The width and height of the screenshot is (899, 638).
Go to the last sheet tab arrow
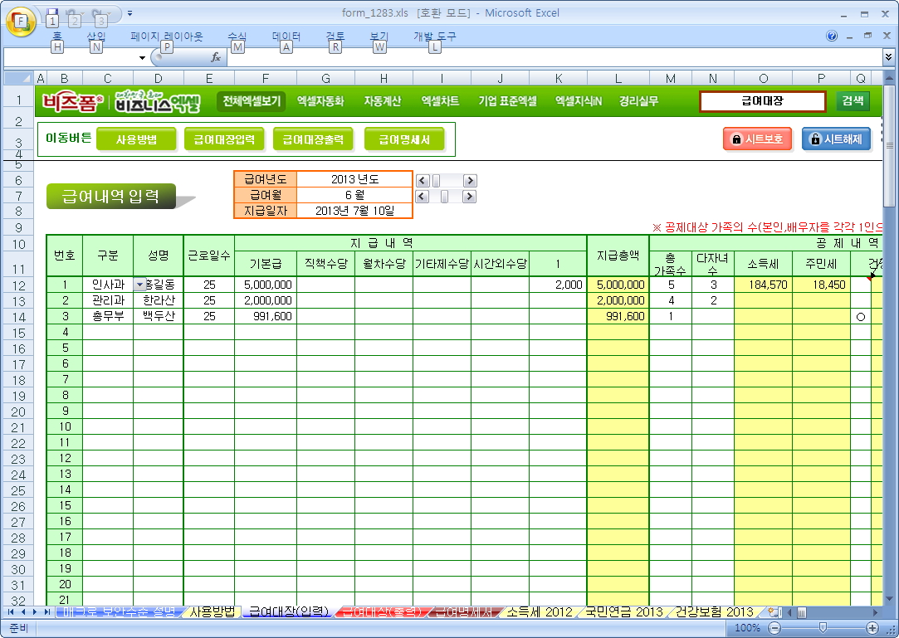pos(47,612)
